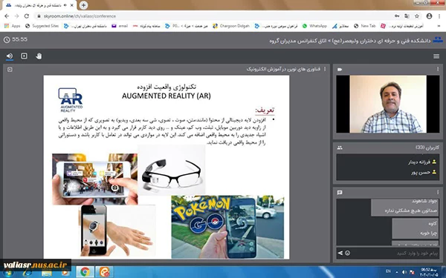Open the emoji picker in chat

pos(348,253)
